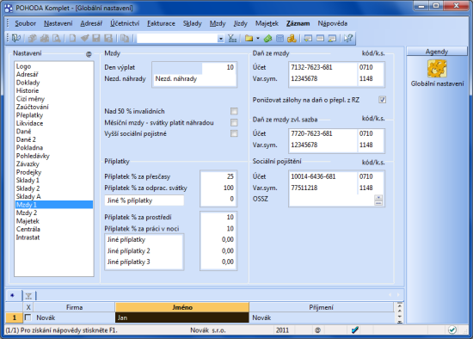Image resolution: width=473 pixels, height=339 pixels.
Task: Click the copy record icon in toolbar
Action: point(125,38)
